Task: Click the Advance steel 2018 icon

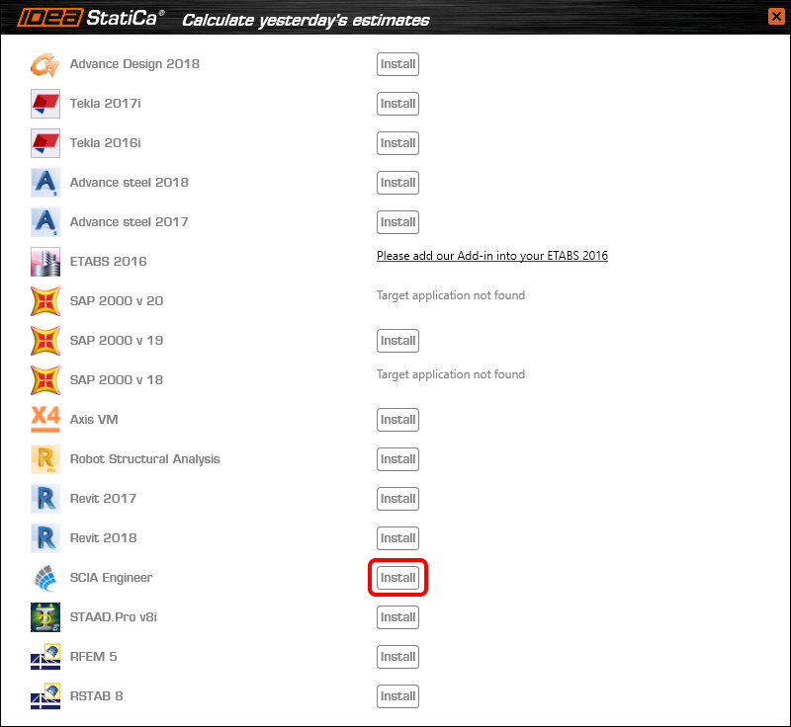Action: point(44,183)
